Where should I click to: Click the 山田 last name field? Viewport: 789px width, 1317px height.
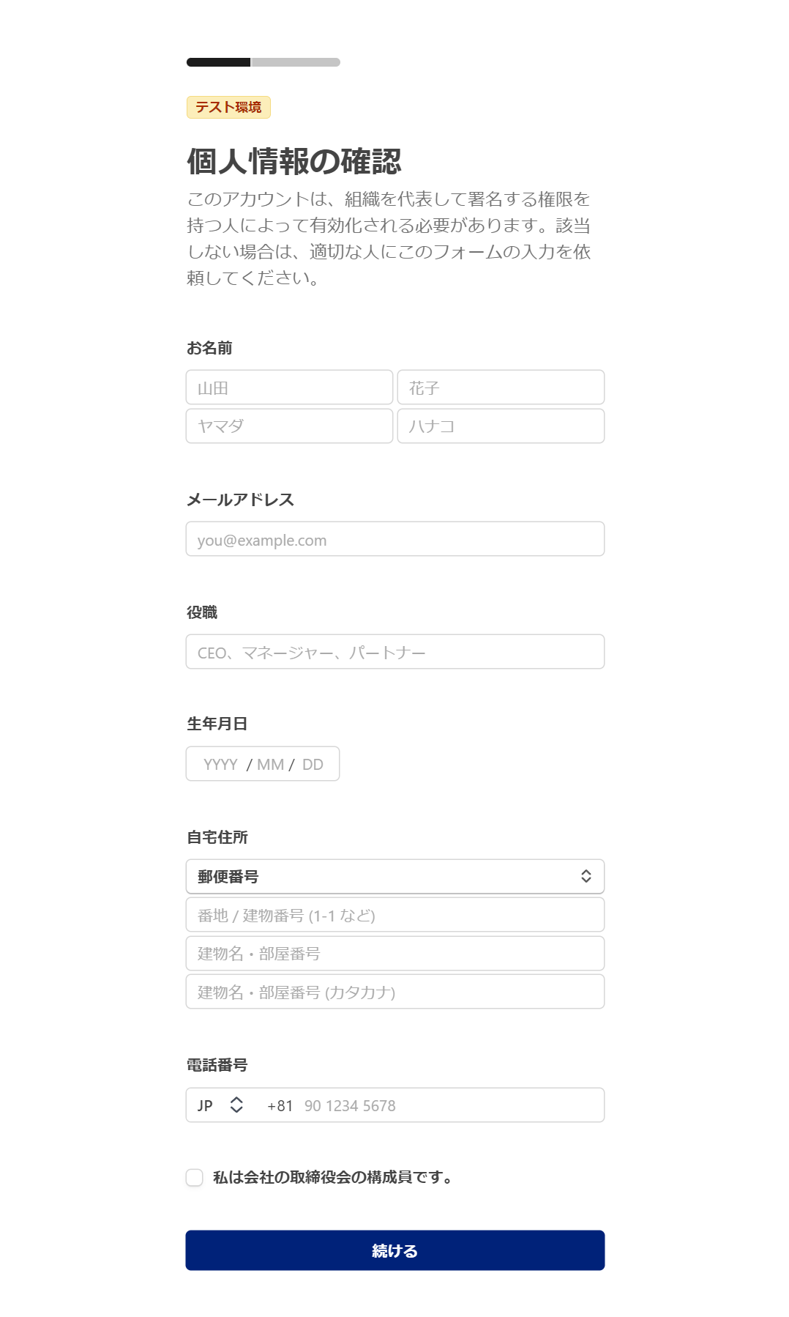point(289,387)
